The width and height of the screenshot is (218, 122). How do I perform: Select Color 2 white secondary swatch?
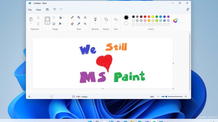[x=126, y=23]
